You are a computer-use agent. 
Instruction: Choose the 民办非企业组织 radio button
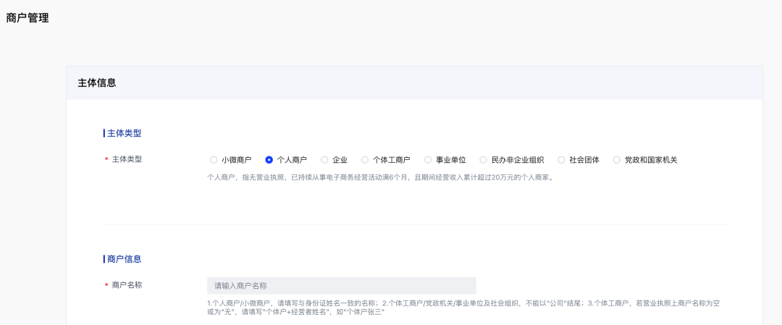click(484, 160)
